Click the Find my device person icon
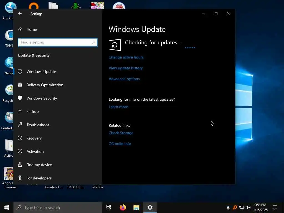 (x=20, y=164)
